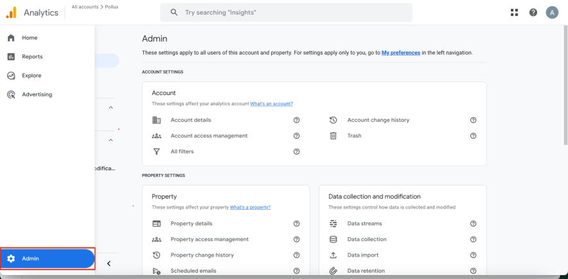Viewport: 568px width, 279px height.
Task: Collapse the admin navigation with left arrow
Action: 109,264
